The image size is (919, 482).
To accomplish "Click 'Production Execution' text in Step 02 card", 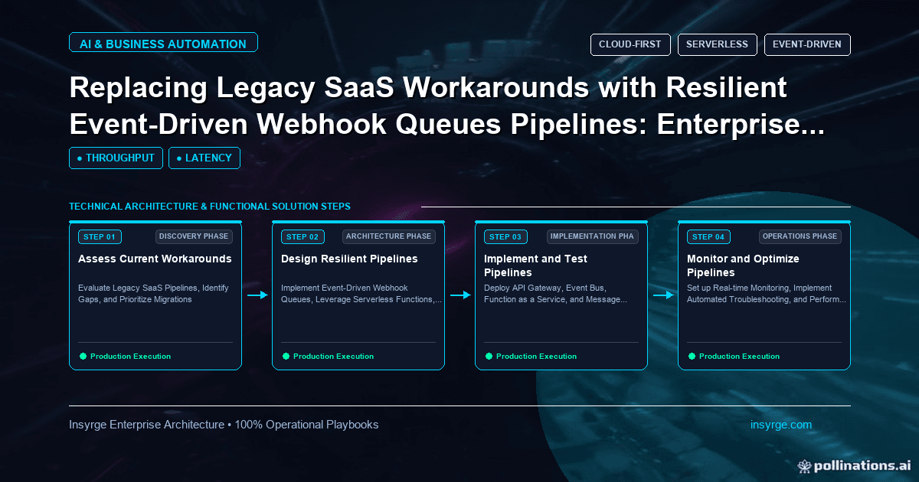I will [x=333, y=357].
